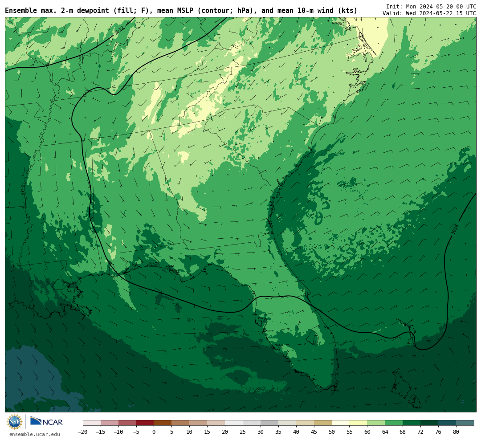Pick the 76 to 80 dark teal colorbar swatch
The width and height of the screenshot is (481, 440).
[447, 423]
